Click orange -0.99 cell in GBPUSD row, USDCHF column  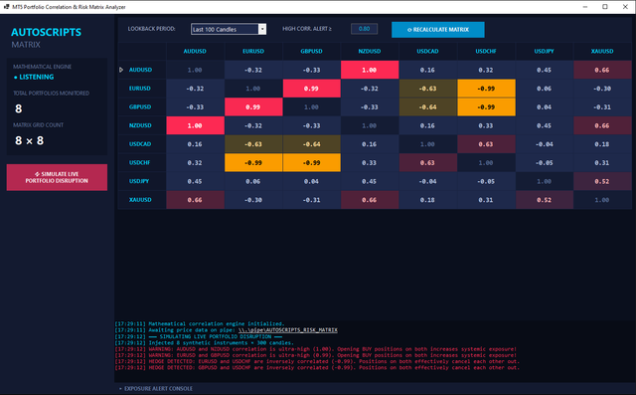tap(486, 107)
